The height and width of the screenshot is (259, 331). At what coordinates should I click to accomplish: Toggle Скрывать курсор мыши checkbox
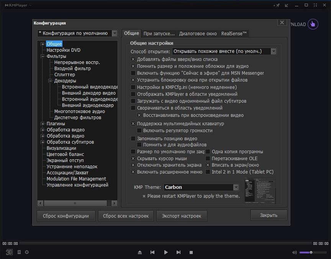133,158
